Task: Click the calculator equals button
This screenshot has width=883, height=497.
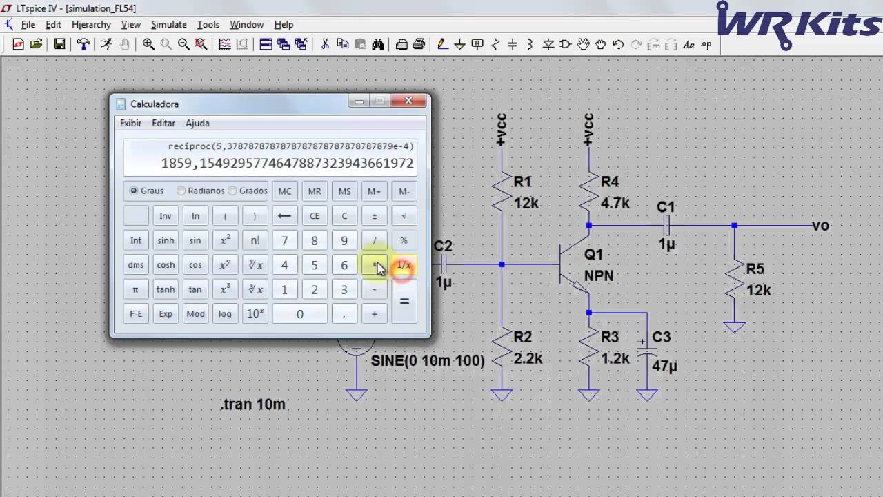Action: 404,302
